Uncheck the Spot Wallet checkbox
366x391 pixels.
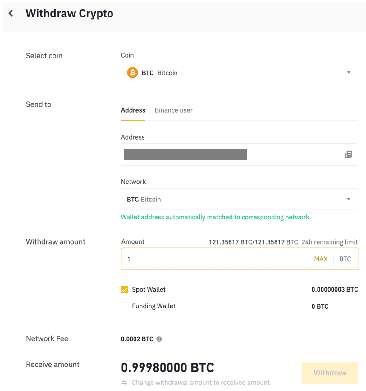(x=125, y=290)
